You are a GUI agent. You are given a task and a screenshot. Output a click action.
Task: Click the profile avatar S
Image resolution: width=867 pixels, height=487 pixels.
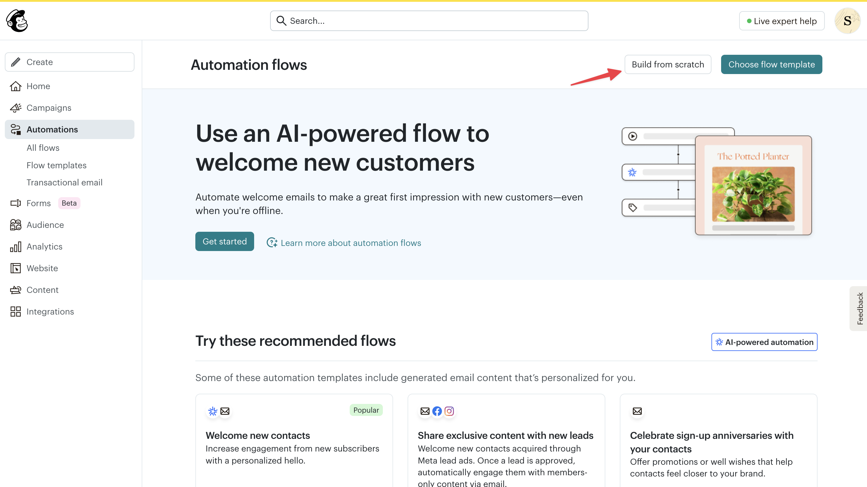847,20
